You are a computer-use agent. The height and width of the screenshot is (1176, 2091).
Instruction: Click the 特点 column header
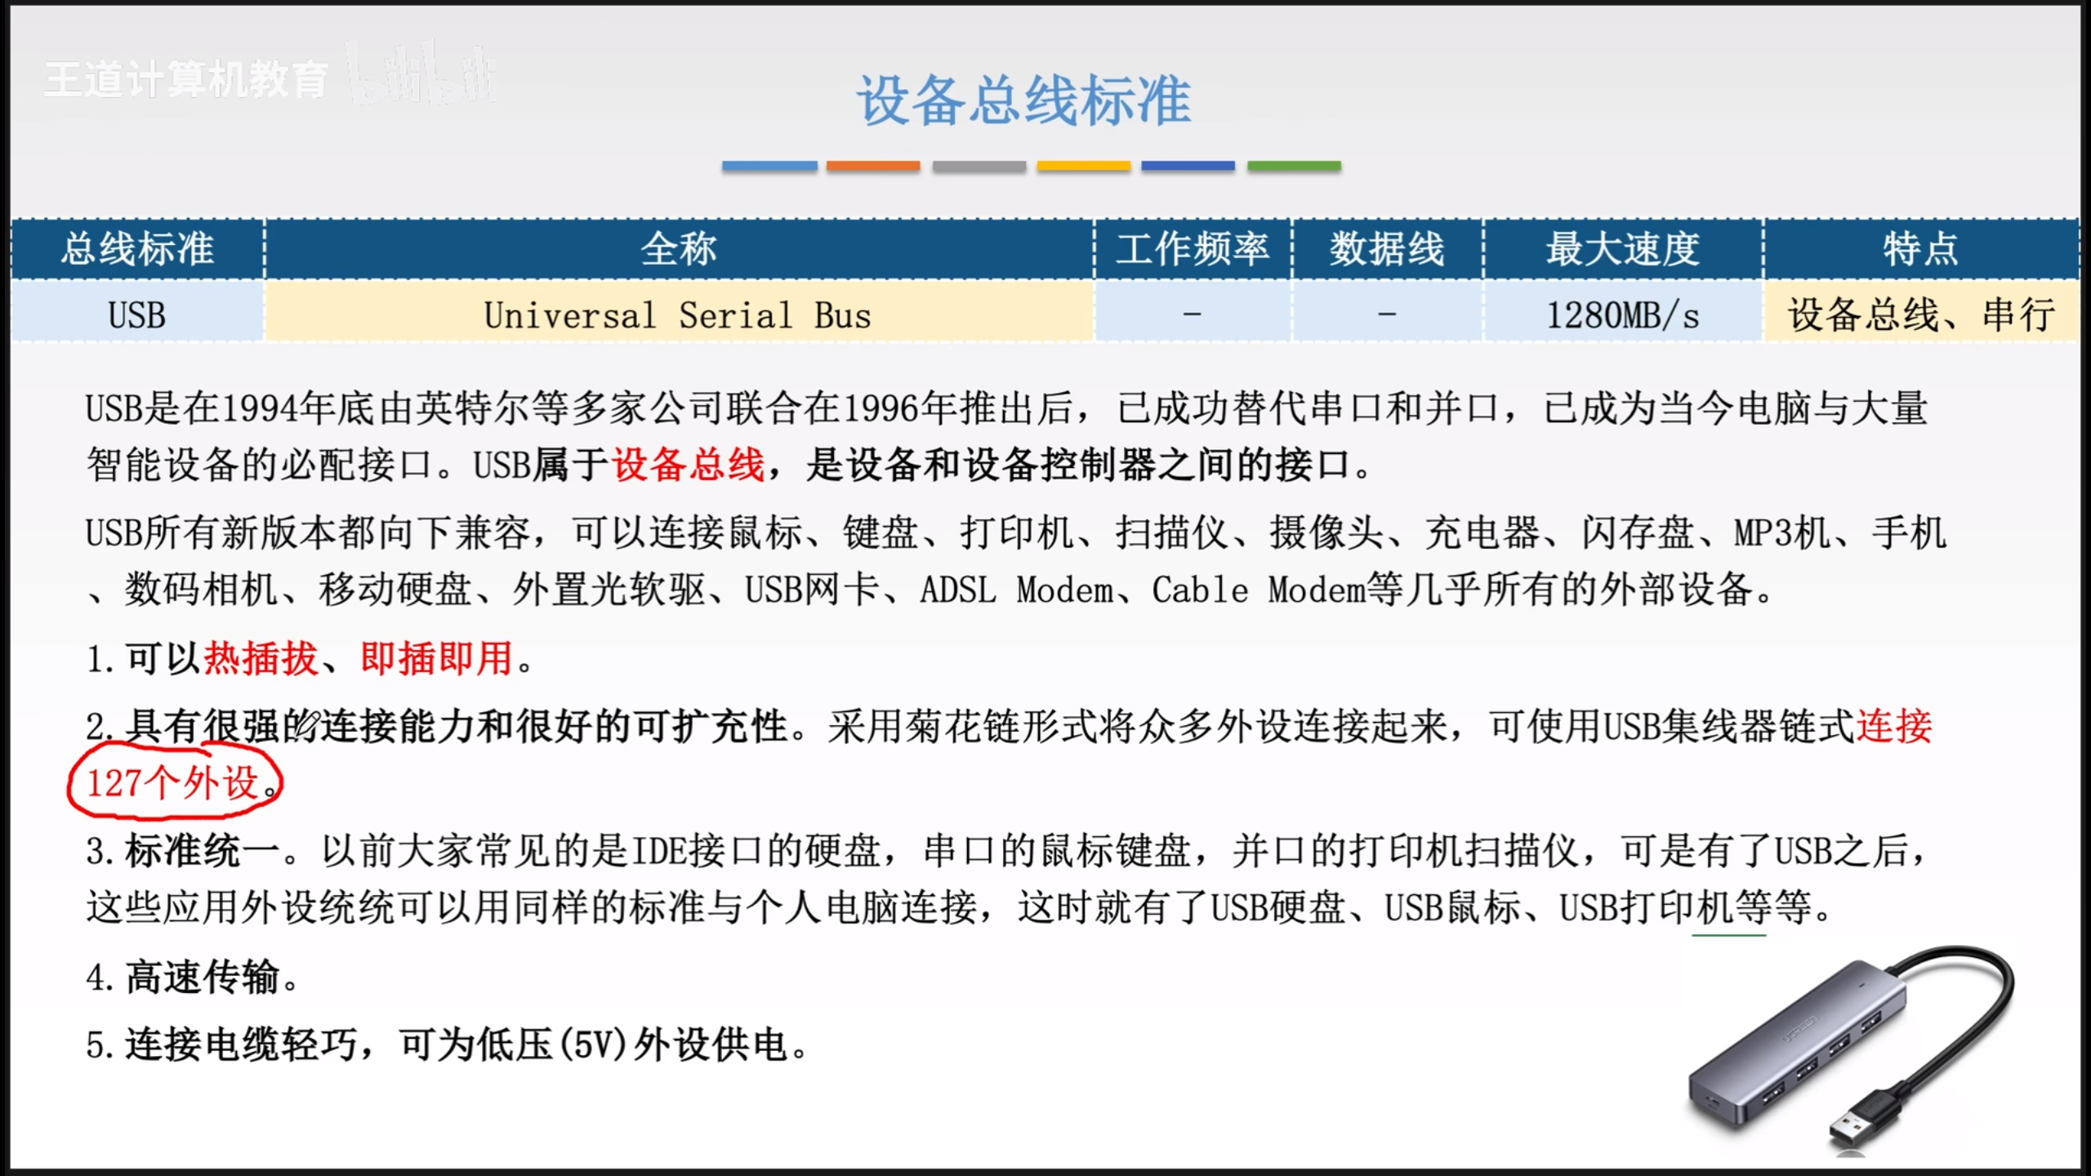(x=1921, y=248)
